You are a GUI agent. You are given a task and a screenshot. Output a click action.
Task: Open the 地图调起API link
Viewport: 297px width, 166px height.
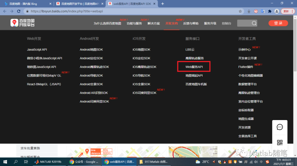(194, 75)
